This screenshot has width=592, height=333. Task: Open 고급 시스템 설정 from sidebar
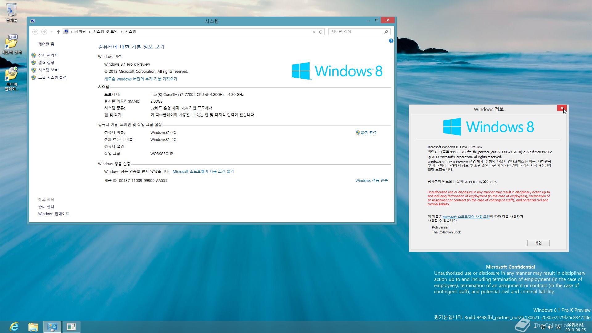pyautogui.click(x=52, y=77)
